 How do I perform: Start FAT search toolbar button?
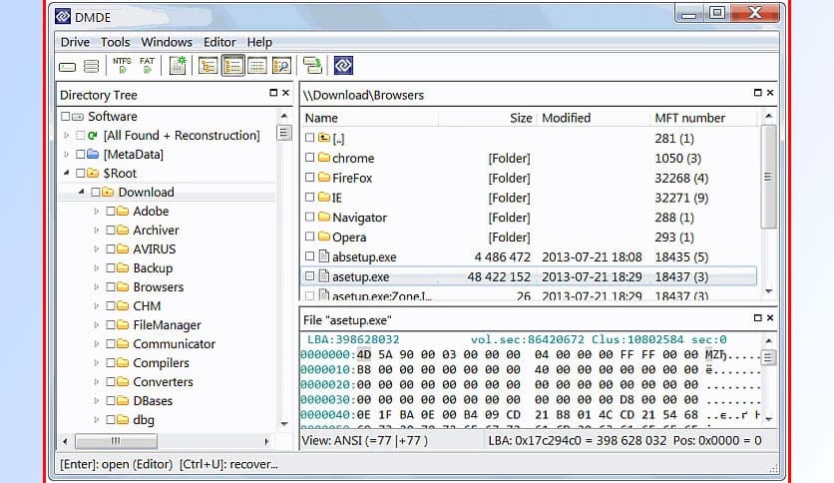pyautogui.click(x=147, y=66)
